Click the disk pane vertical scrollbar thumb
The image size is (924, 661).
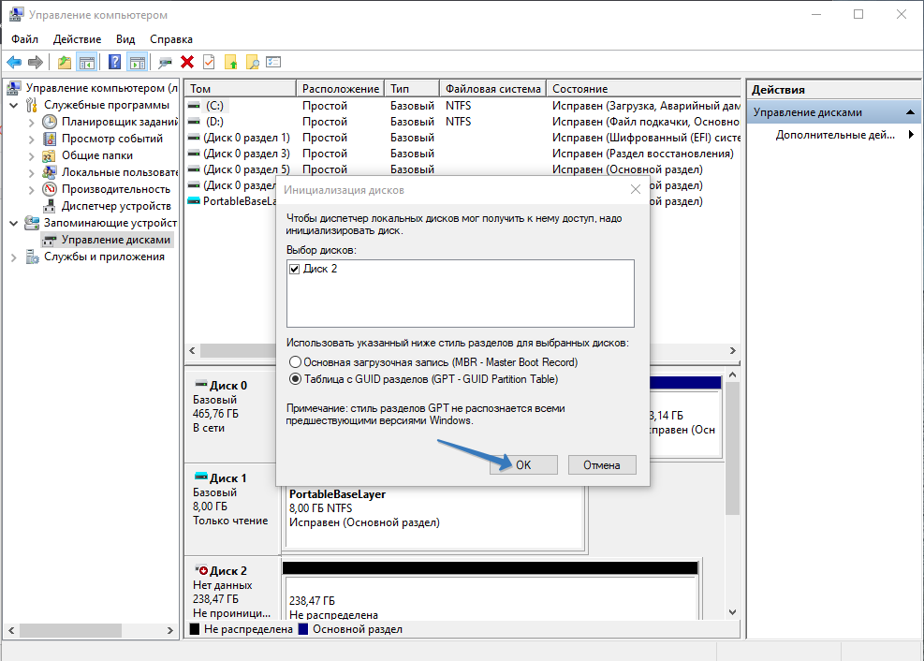coord(732,448)
